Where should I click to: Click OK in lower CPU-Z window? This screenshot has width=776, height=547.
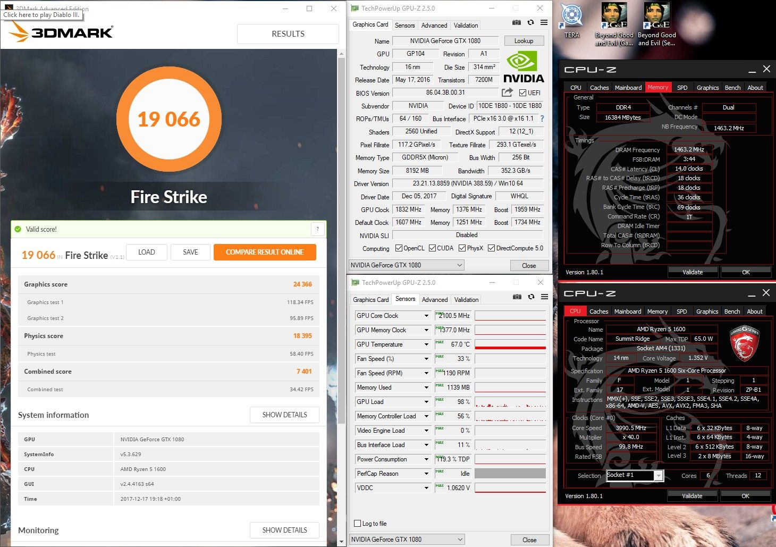click(745, 495)
